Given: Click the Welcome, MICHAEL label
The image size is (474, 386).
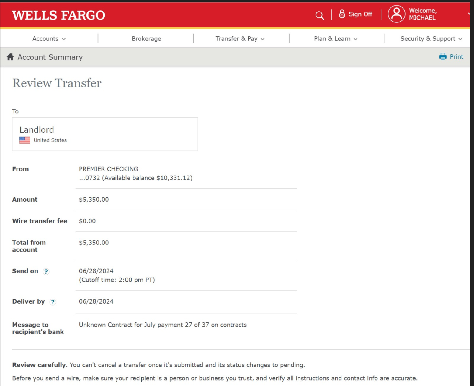Looking at the screenshot, I should point(423,14).
